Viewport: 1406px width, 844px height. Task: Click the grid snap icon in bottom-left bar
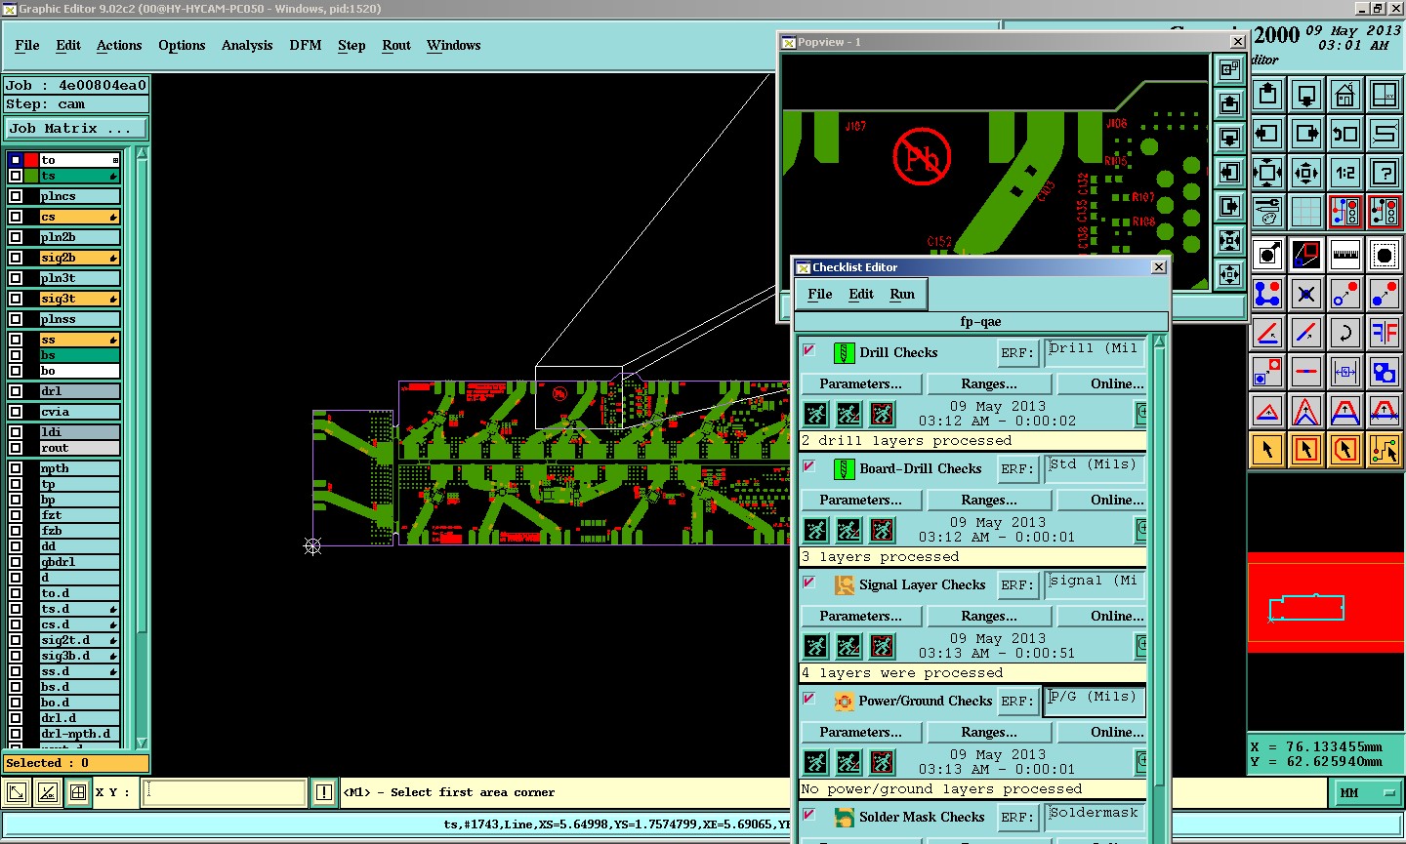tap(78, 792)
